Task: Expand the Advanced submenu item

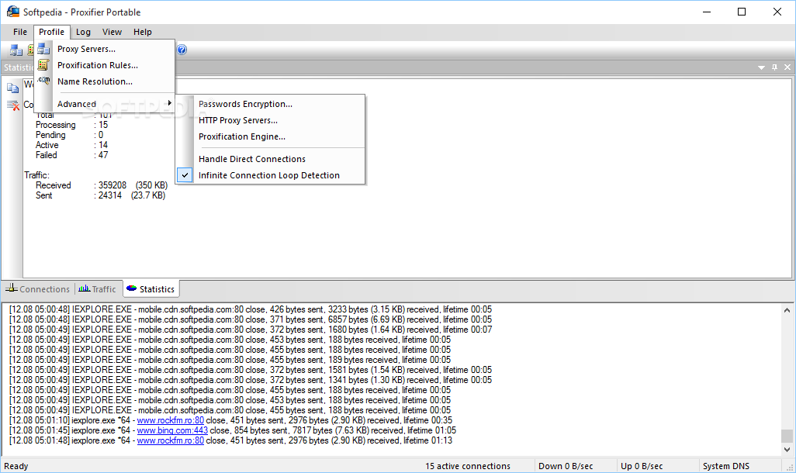Action: pyautogui.click(x=105, y=104)
